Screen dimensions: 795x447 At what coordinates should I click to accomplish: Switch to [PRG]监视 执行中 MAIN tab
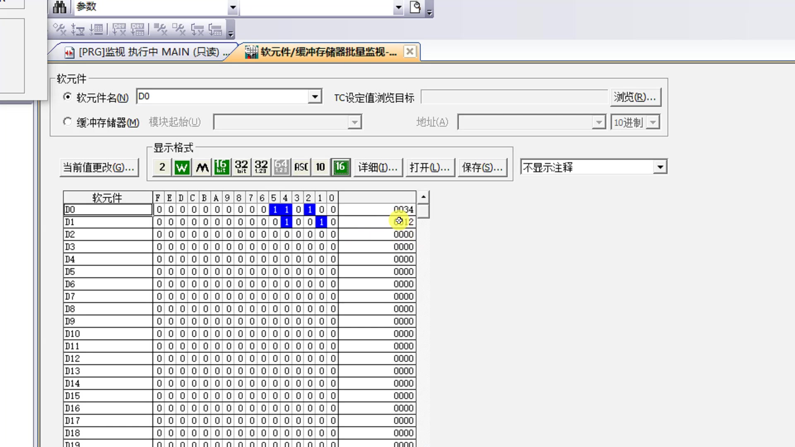click(x=147, y=52)
